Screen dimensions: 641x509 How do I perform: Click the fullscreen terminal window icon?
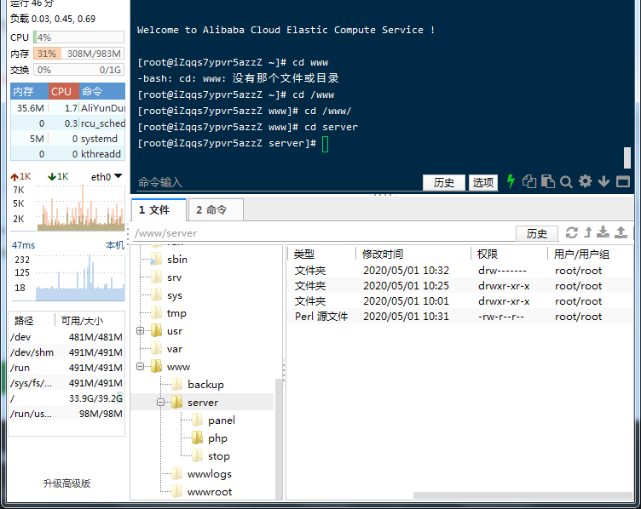(623, 181)
